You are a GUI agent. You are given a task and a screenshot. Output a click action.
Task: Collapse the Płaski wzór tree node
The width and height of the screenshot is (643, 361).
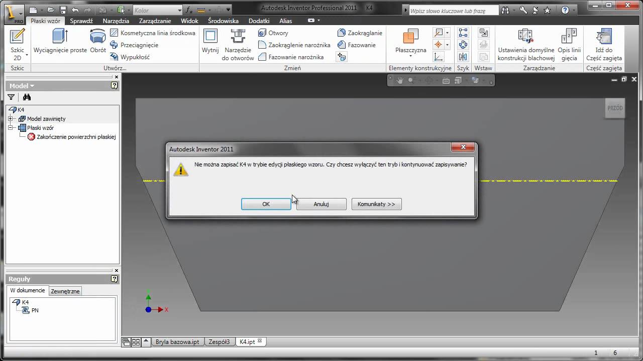pos(10,128)
